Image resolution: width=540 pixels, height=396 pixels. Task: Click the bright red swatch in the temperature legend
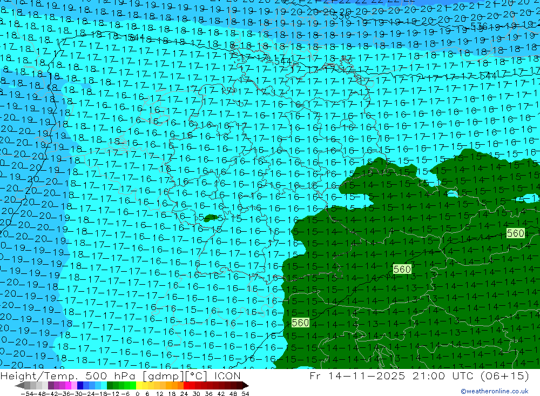(186, 385)
